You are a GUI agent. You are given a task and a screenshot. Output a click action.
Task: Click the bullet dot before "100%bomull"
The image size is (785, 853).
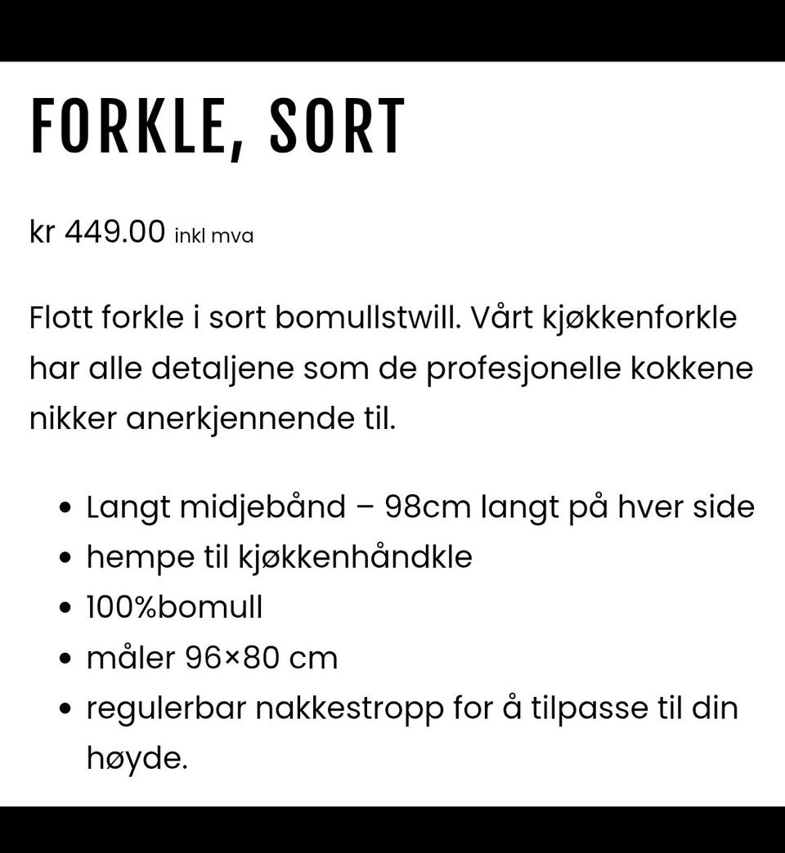pos(65,609)
